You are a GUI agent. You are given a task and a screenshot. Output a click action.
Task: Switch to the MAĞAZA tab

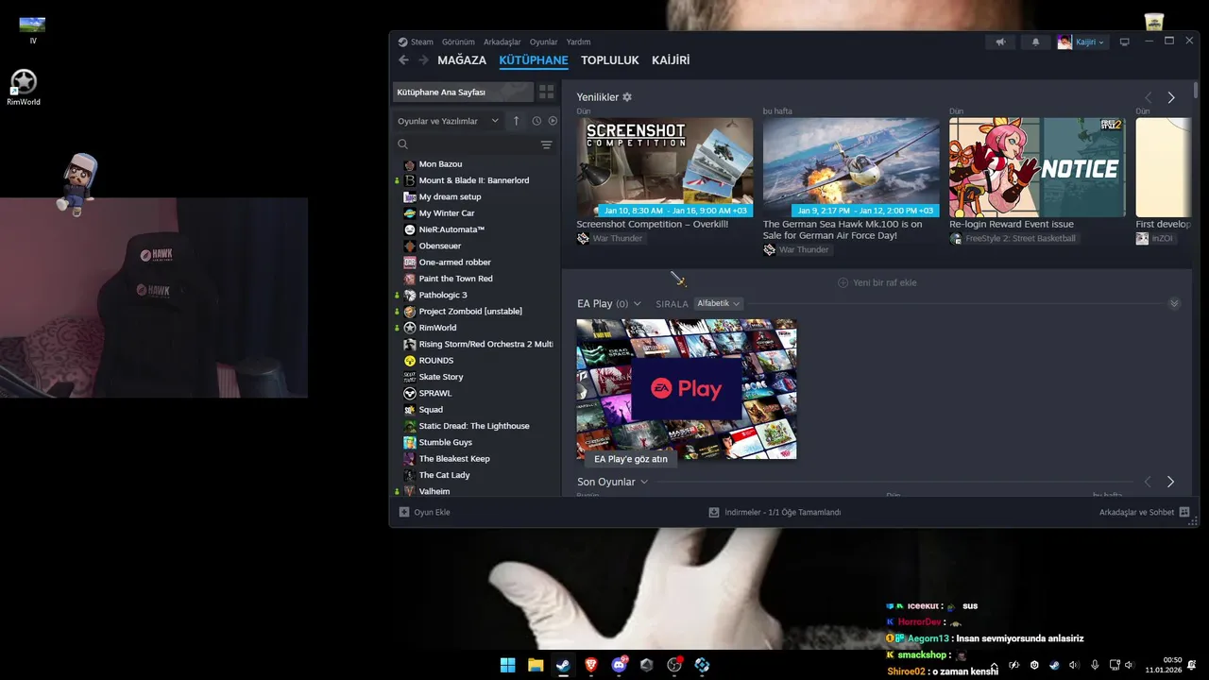coord(462,59)
